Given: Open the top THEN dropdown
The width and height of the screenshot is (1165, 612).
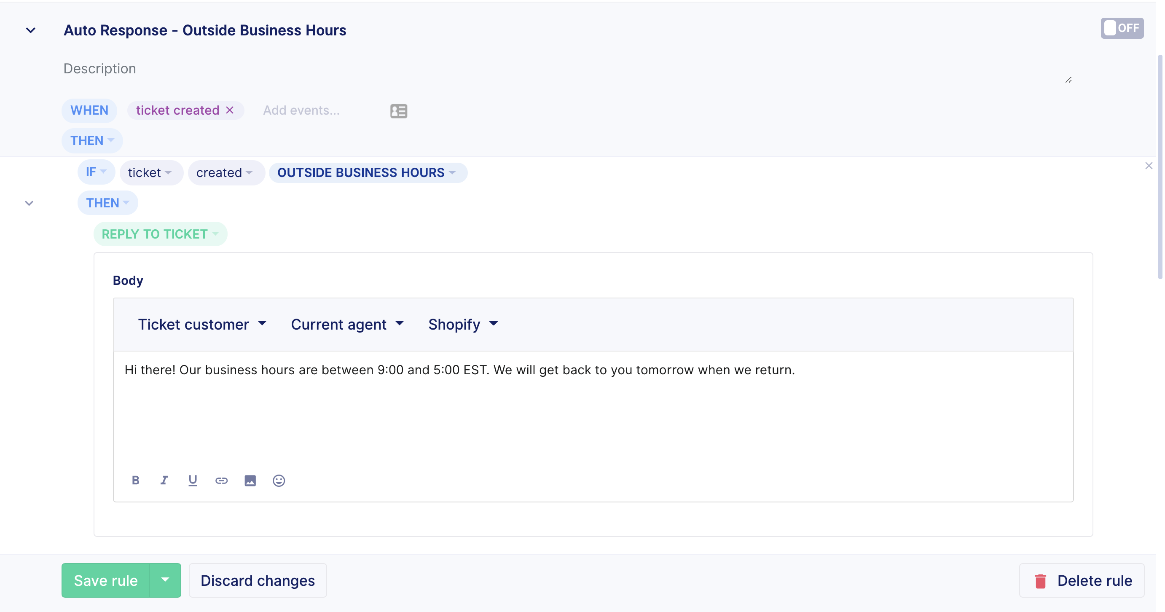Looking at the screenshot, I should pos(92,141).
